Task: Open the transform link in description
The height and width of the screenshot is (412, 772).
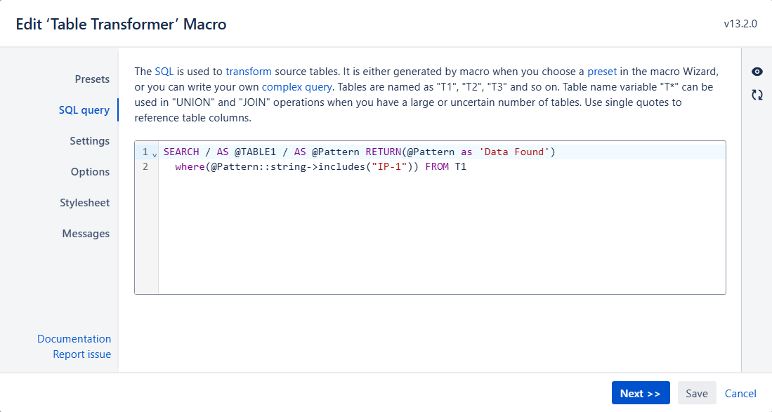Action: (249, 72)
